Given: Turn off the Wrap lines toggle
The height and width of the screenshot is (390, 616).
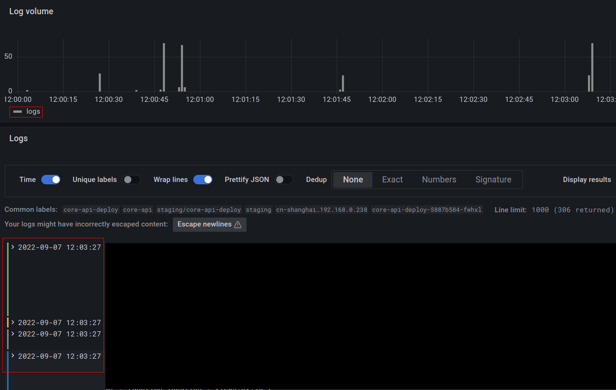Looking at the screenshot, I should click(x=203, y=180).
